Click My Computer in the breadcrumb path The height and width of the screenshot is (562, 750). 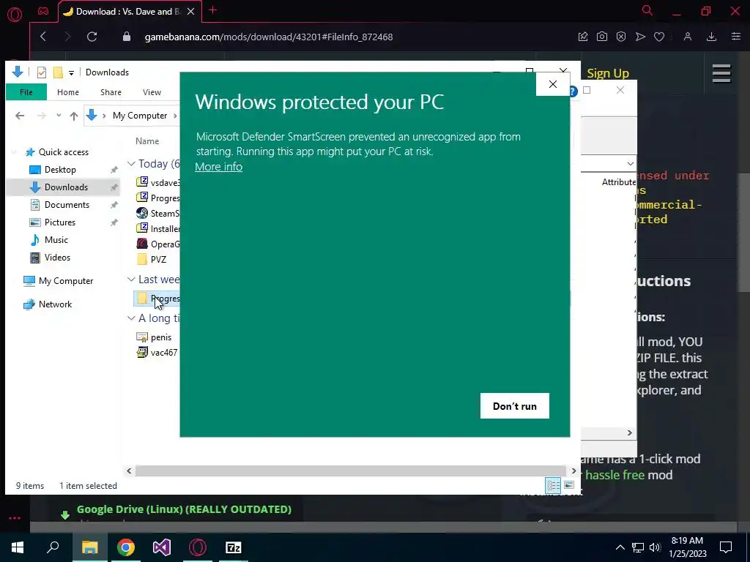140,116
